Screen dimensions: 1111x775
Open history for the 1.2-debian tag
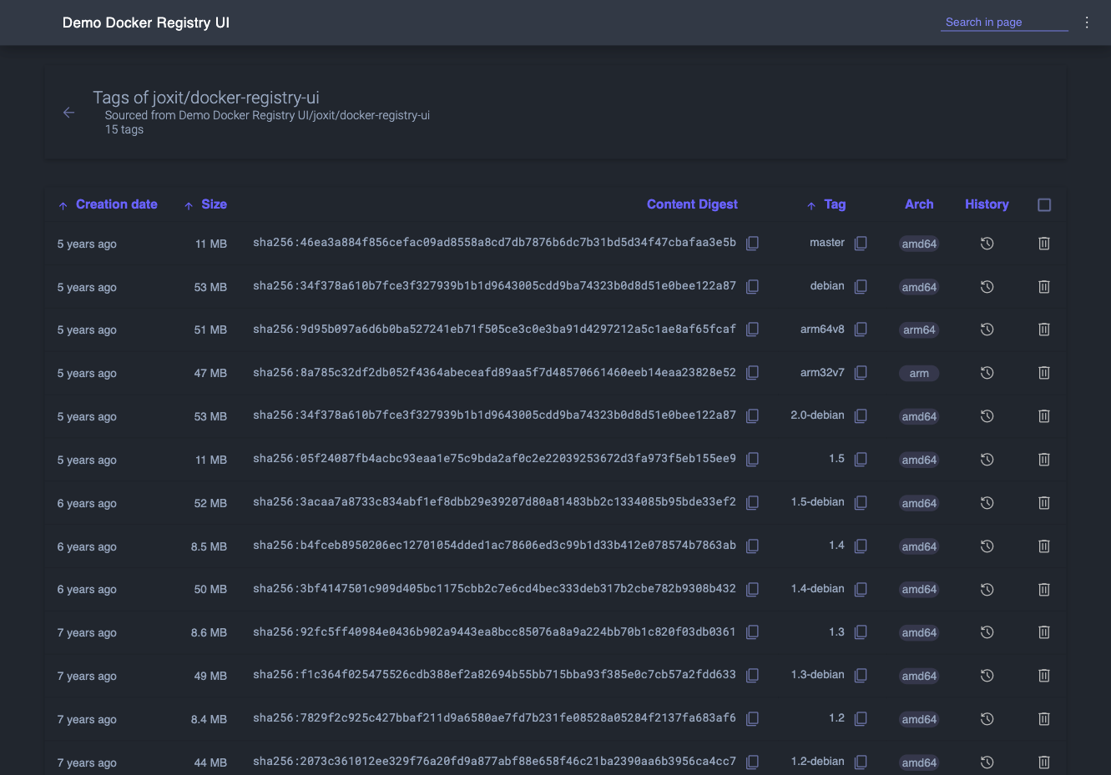point(987,762)
